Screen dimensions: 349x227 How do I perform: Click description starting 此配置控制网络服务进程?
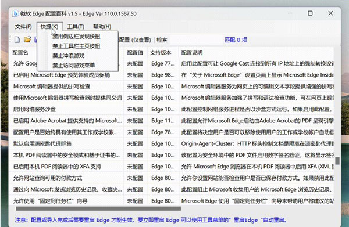[x=257, y=109]
